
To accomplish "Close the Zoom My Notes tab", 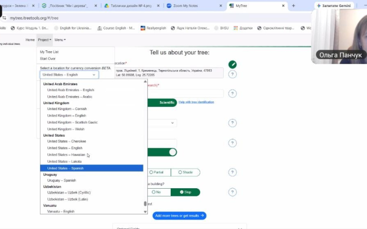I will point(221,5).
